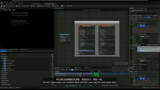Click the green clip on the second track

click(96, 75)
